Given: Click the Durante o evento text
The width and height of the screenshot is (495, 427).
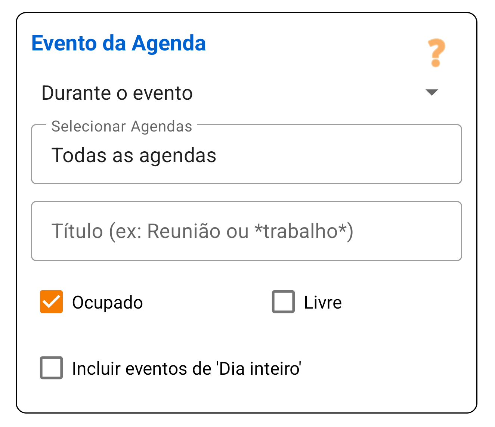Looking at the screenshot, I should (117, 93).
